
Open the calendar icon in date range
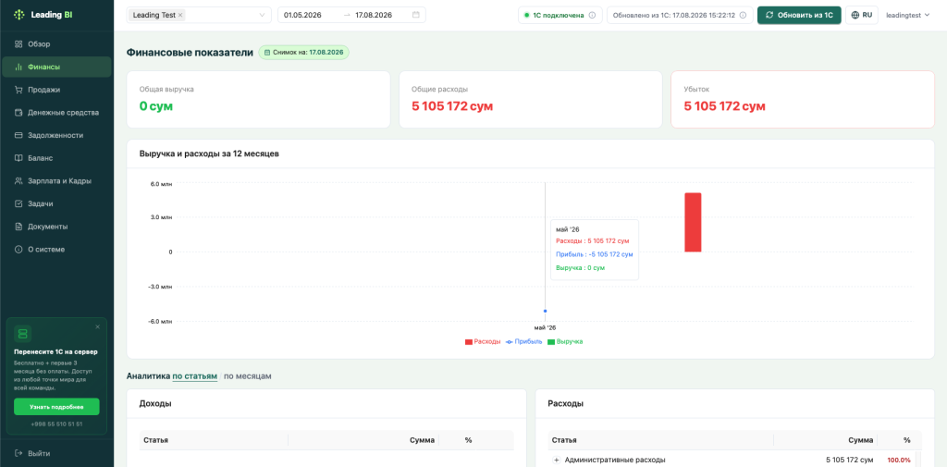point(416,15)
